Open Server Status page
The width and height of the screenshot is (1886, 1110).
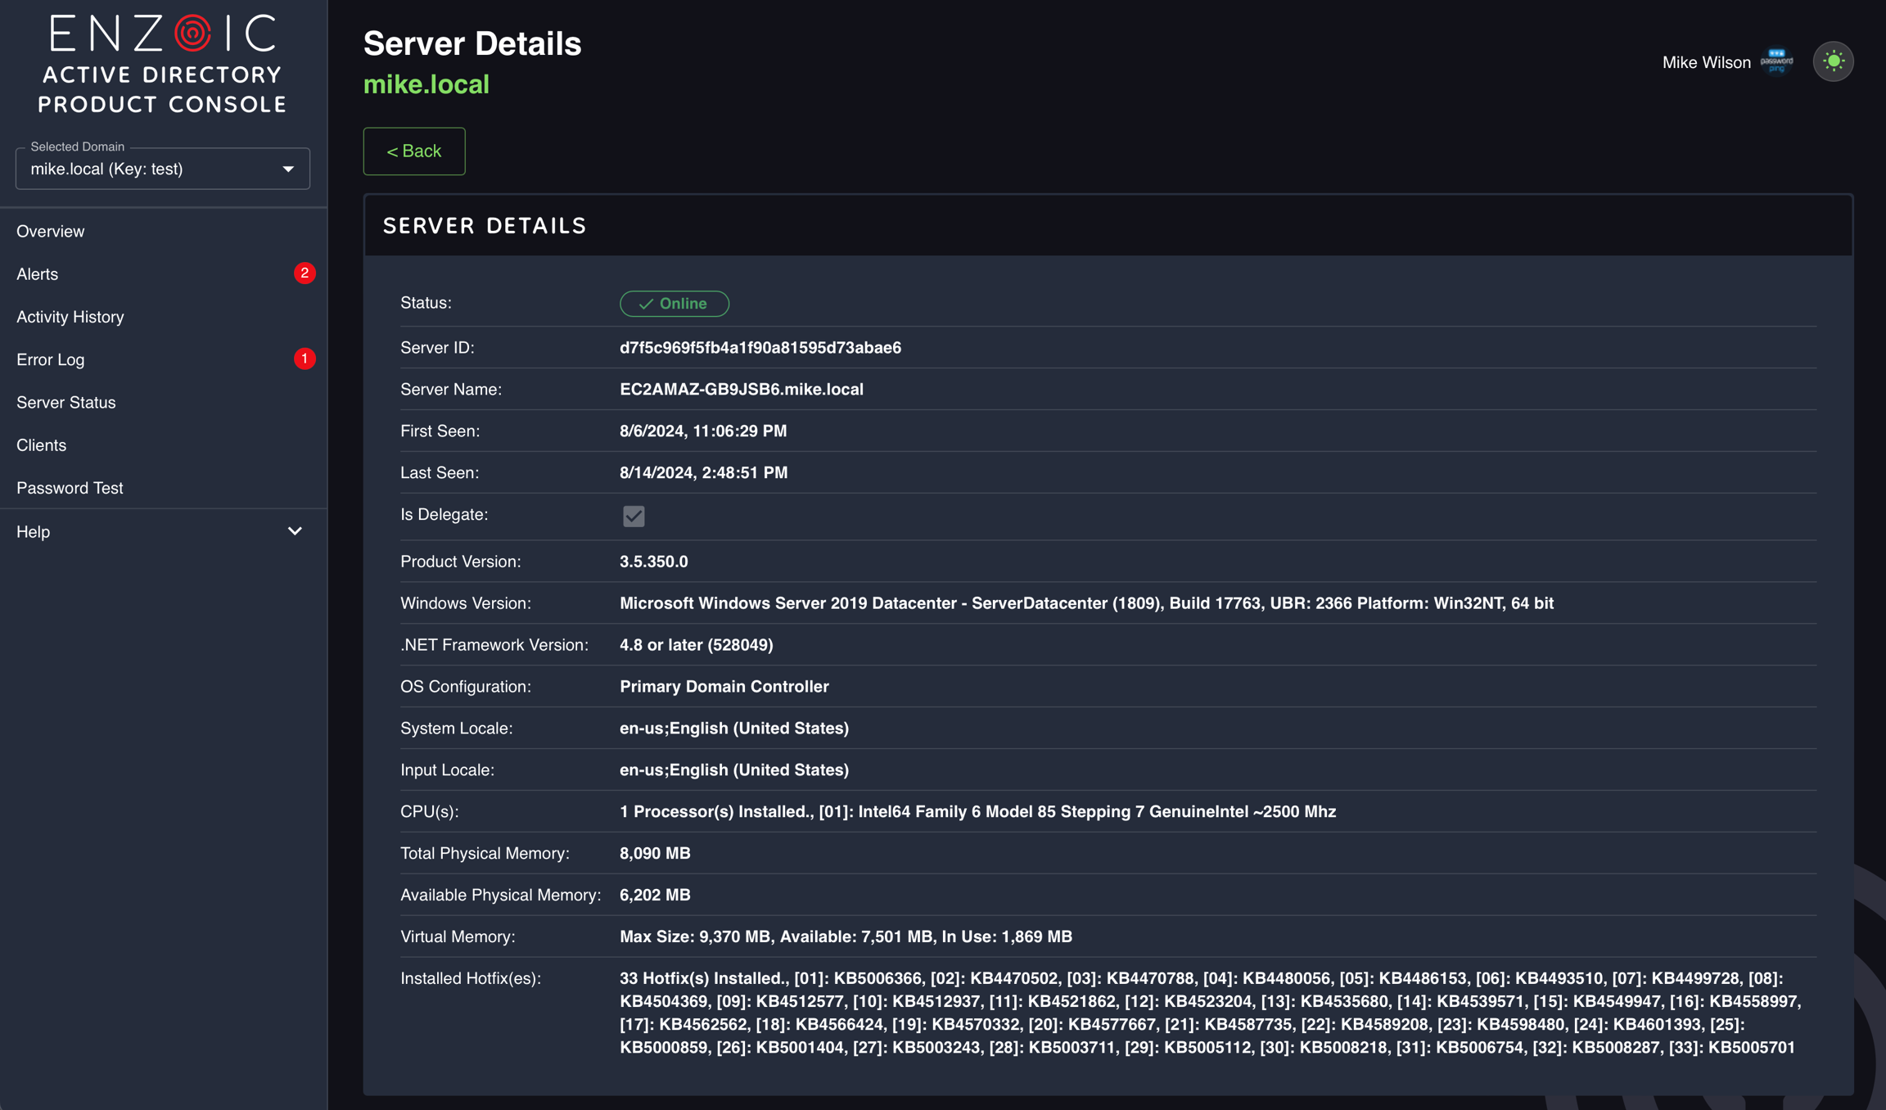[66, 403]
